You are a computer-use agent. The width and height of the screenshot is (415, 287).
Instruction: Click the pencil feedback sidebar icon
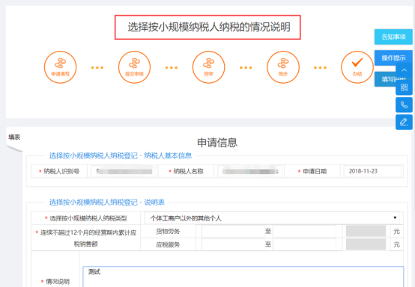(x=404, y=122)
